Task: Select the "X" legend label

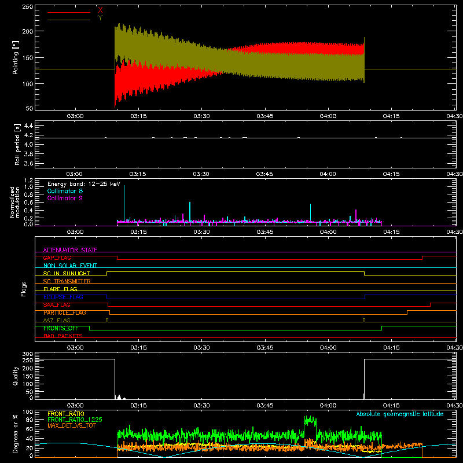Action: (100, 10)
